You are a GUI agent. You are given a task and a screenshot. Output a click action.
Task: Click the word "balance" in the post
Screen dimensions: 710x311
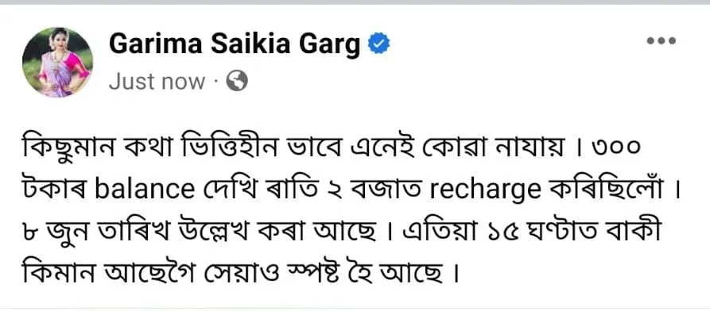click(x=144, y=190)
